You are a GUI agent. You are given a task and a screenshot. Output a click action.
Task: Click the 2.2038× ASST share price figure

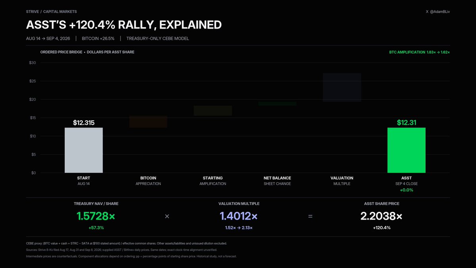pyautogui.click(x=381, y=216)
